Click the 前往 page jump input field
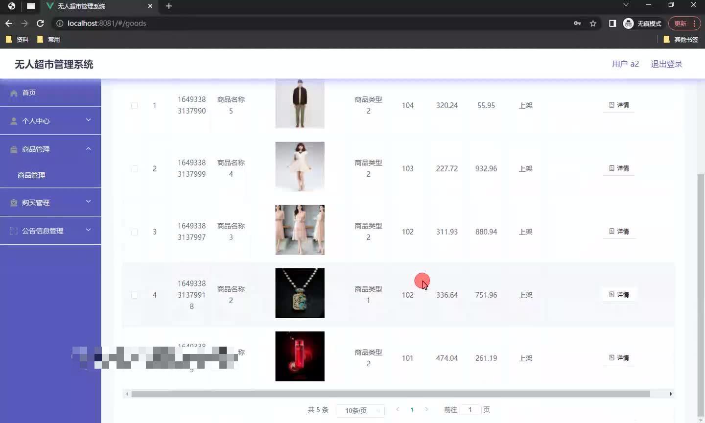 [470, 410]
